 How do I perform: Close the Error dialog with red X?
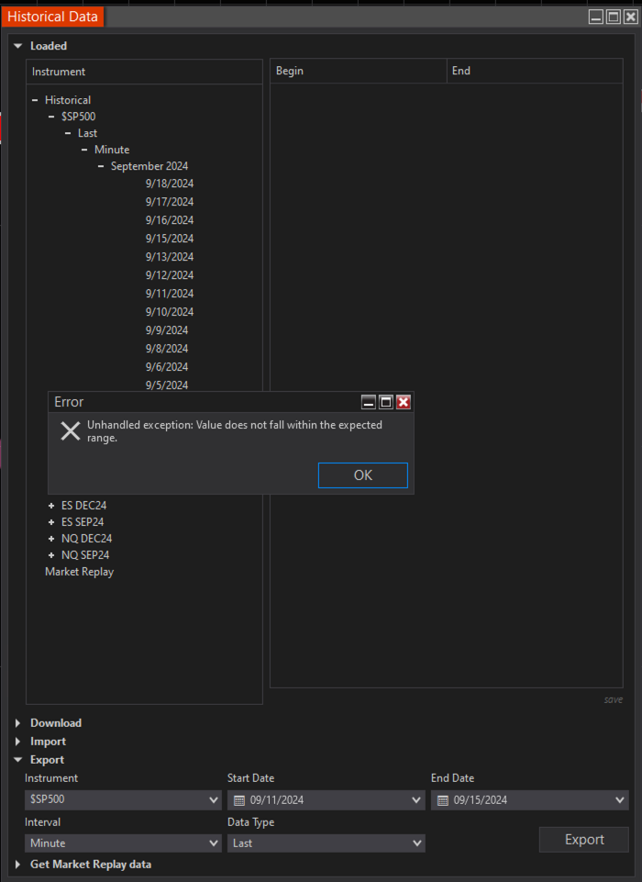(403, 402)
